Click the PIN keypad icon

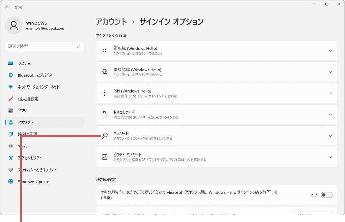tap(104, 93)
